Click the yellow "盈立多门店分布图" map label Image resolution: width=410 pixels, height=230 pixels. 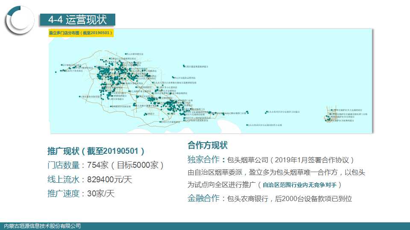81,33
